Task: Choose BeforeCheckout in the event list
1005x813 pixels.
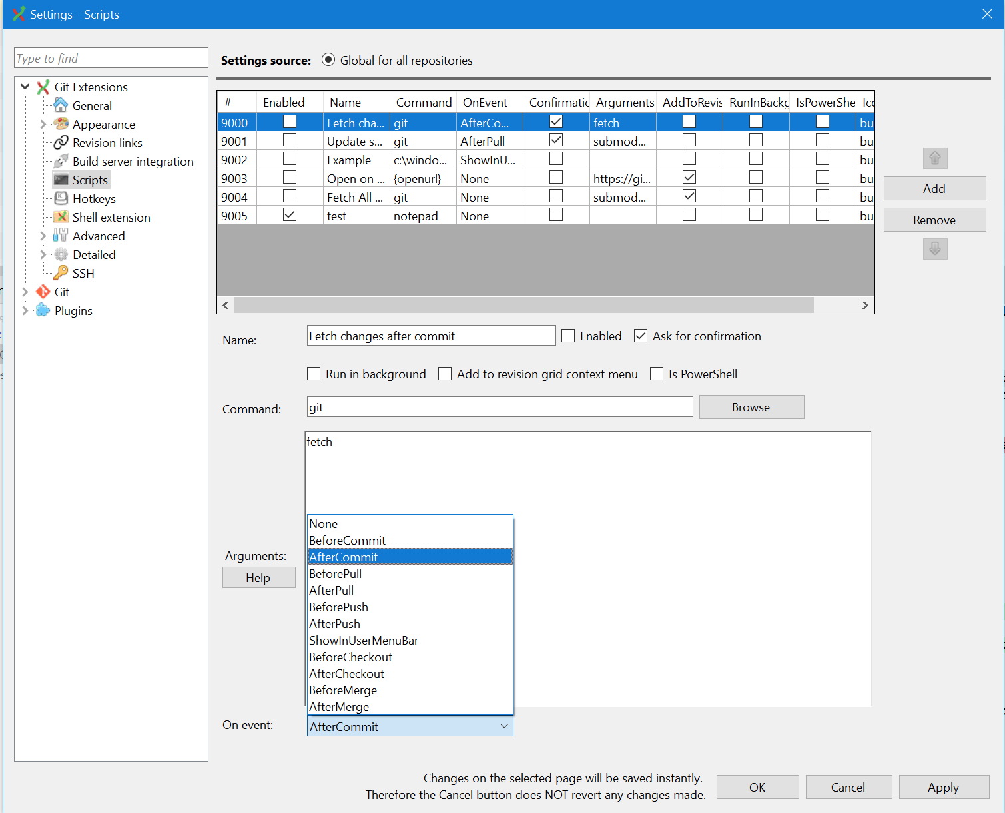Action: point(350,657)
